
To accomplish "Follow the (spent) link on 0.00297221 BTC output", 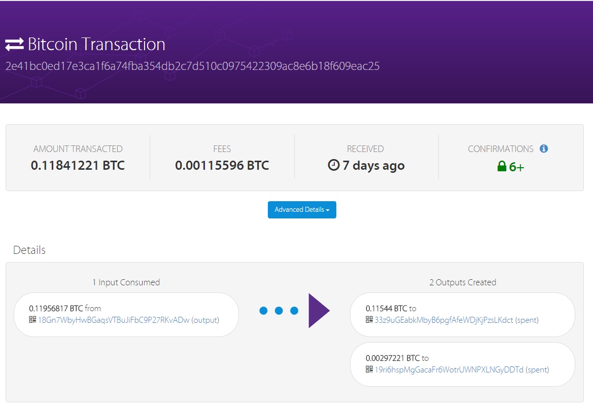I will (x=537, y=369).
